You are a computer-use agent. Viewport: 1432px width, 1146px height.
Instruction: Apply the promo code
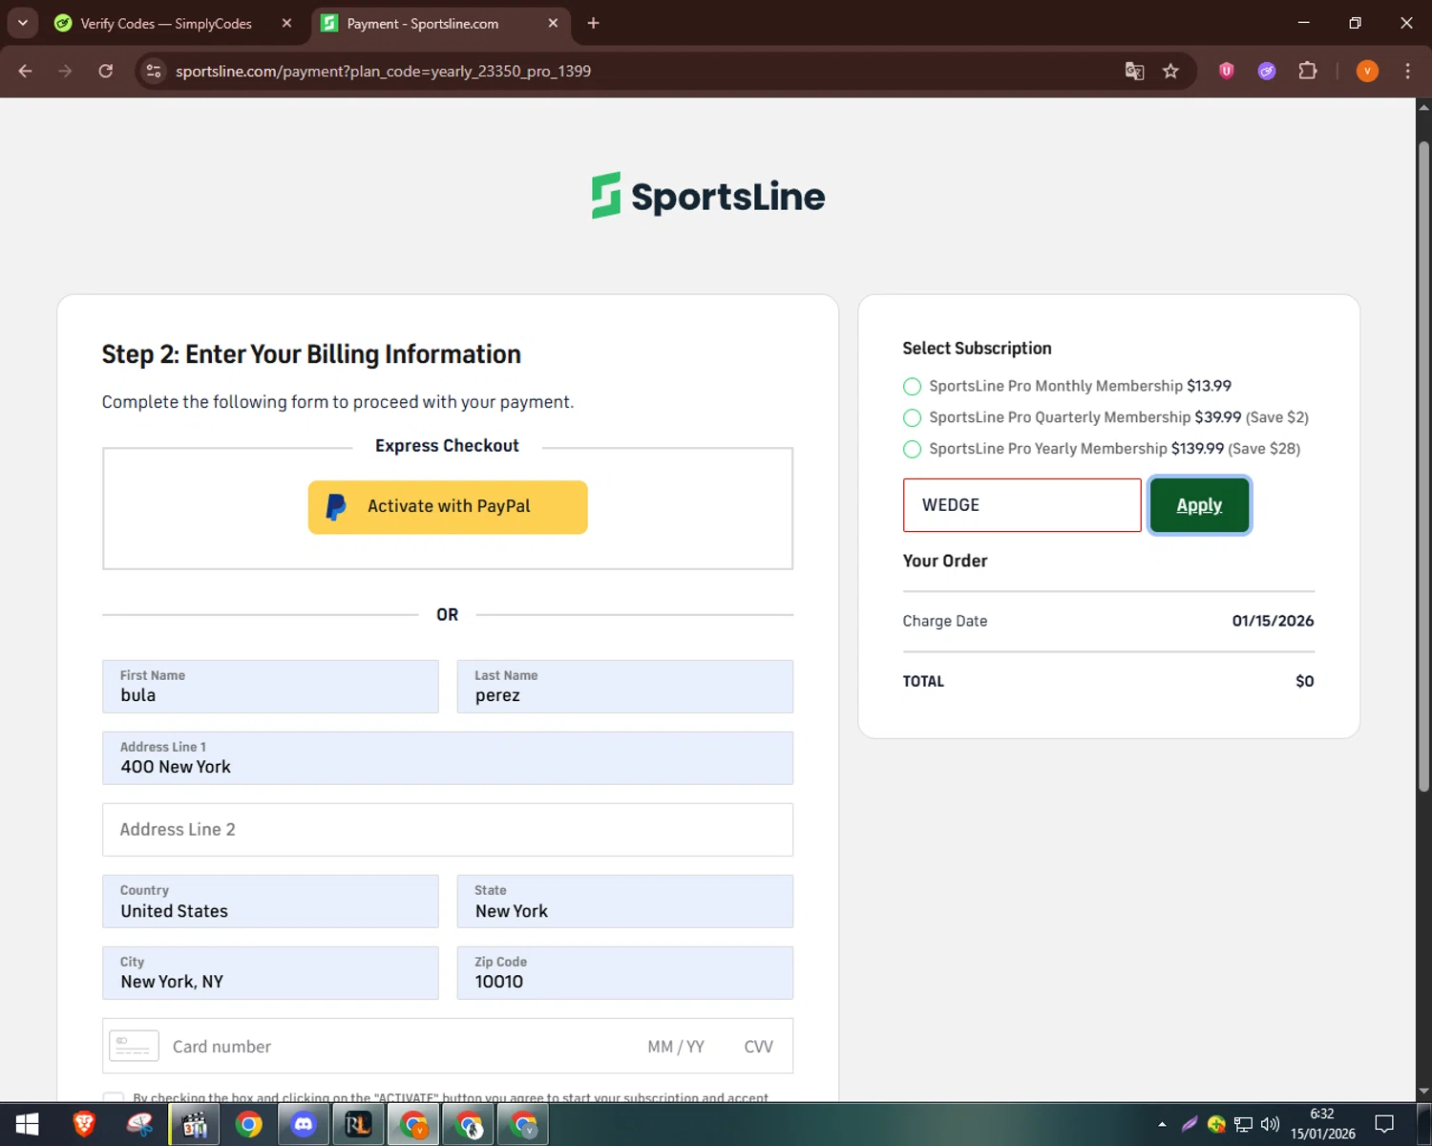pos(1199,505)
